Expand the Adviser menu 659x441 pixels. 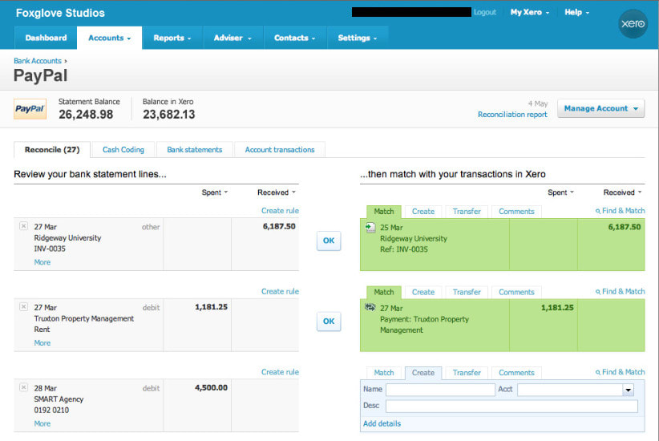click(232, 38)
